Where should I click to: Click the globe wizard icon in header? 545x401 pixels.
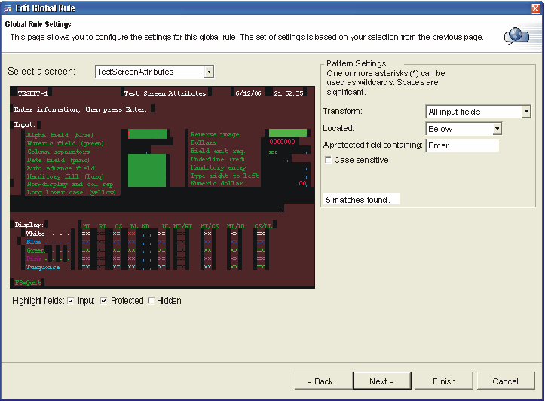point(516,35)
